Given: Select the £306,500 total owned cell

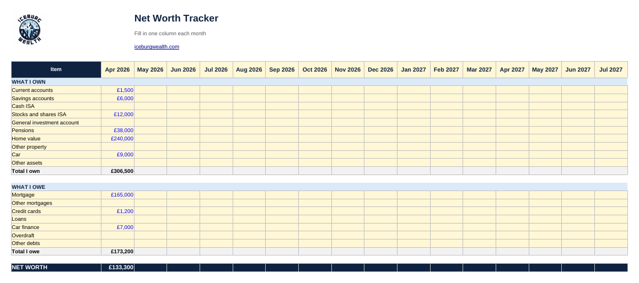Looking at the screenshot, I should [117, 171].
